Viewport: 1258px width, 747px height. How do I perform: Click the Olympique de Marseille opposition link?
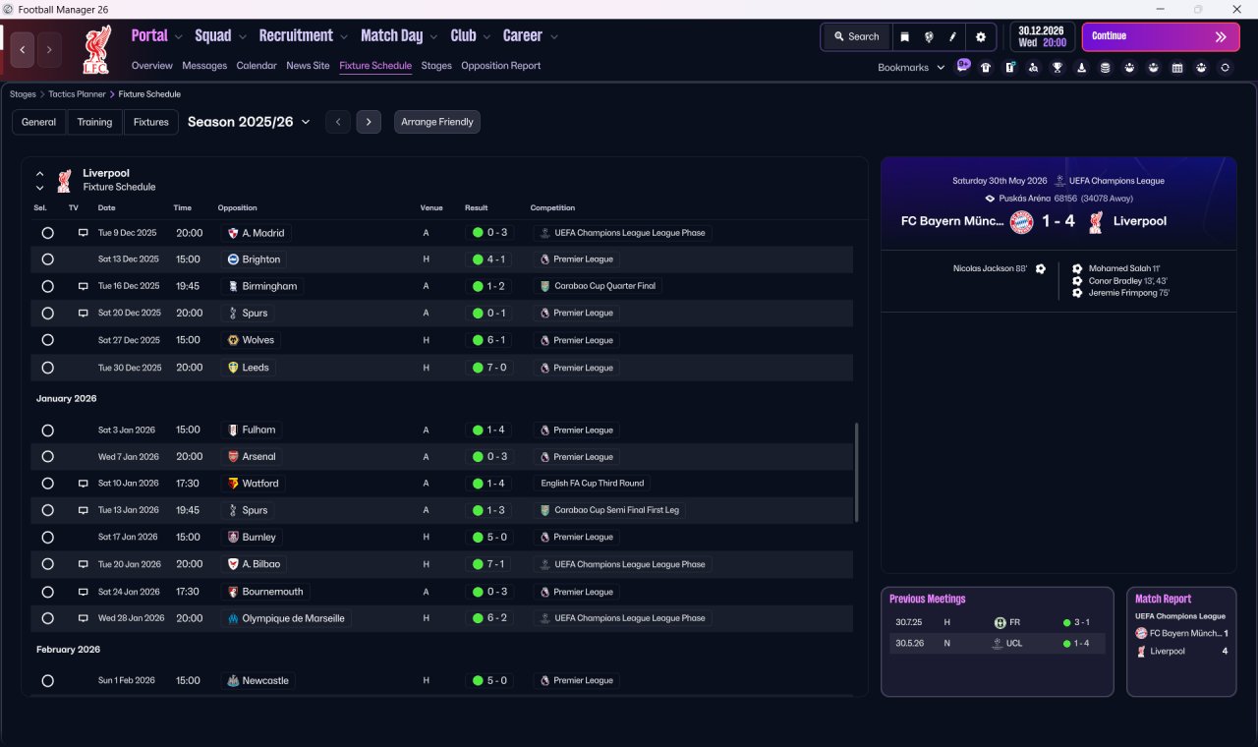(286, 618)
